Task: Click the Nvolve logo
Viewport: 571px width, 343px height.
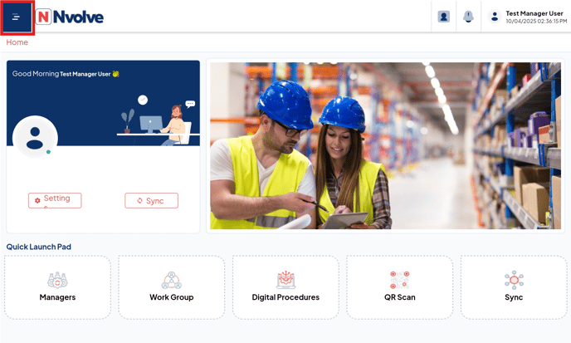Action: click(x=70, y=17)
